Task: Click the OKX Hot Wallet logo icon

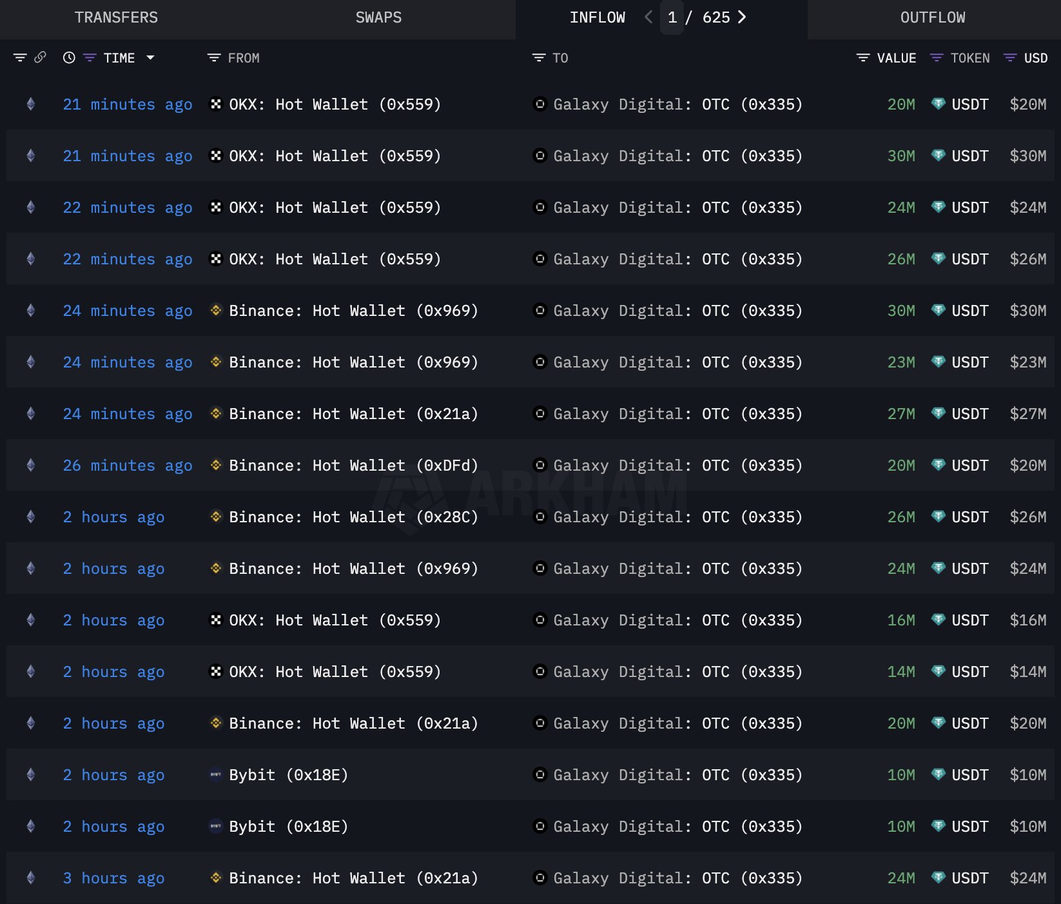Action: tap(215, 104)
